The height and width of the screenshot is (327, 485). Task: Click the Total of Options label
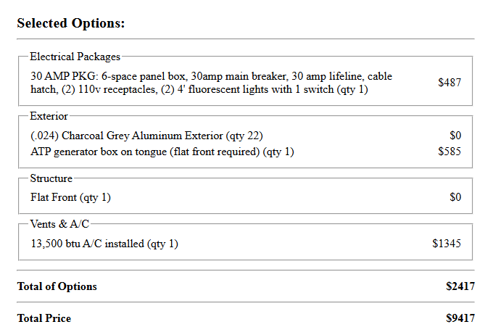click(57, 286)
